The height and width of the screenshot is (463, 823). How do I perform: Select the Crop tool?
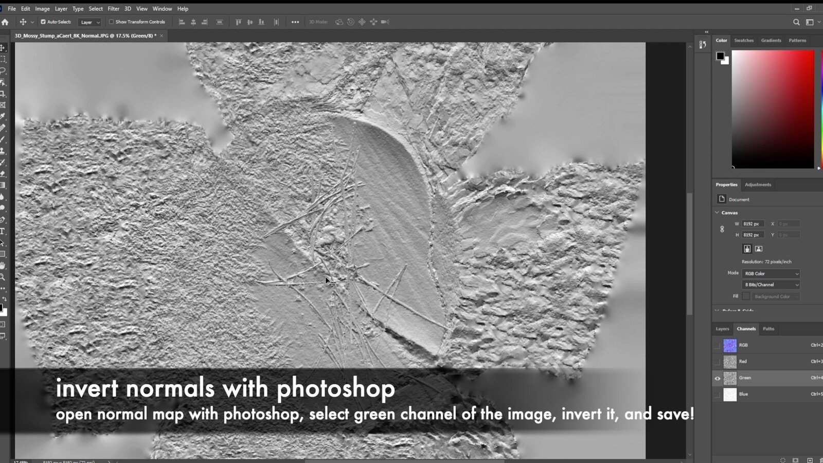pos(3,94)
